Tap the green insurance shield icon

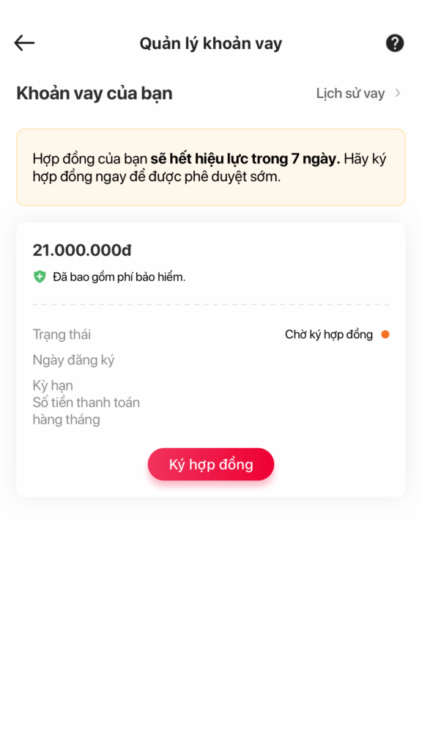[40, 276]
